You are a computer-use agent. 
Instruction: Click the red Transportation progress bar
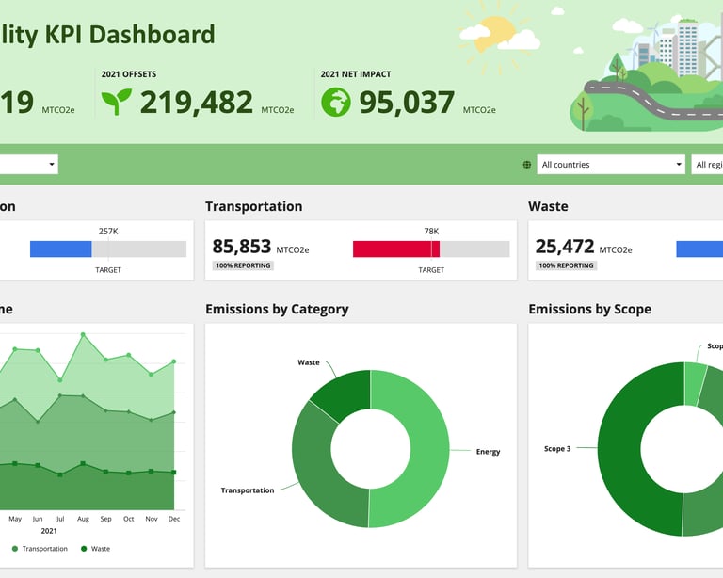[396, 249]
